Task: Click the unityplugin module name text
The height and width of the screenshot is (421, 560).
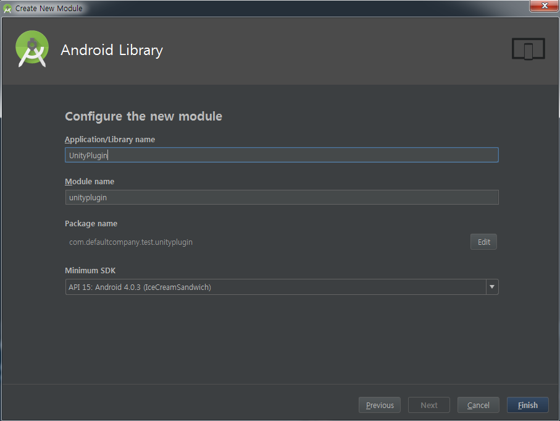Action: 87,197
